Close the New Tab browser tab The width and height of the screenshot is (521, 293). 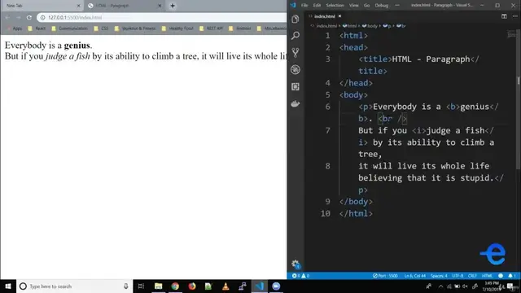click(78, 6)
